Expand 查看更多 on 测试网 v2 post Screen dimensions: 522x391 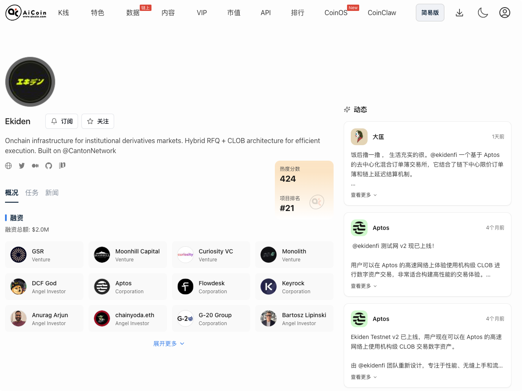pyautogui.click(x=364, y=286)
